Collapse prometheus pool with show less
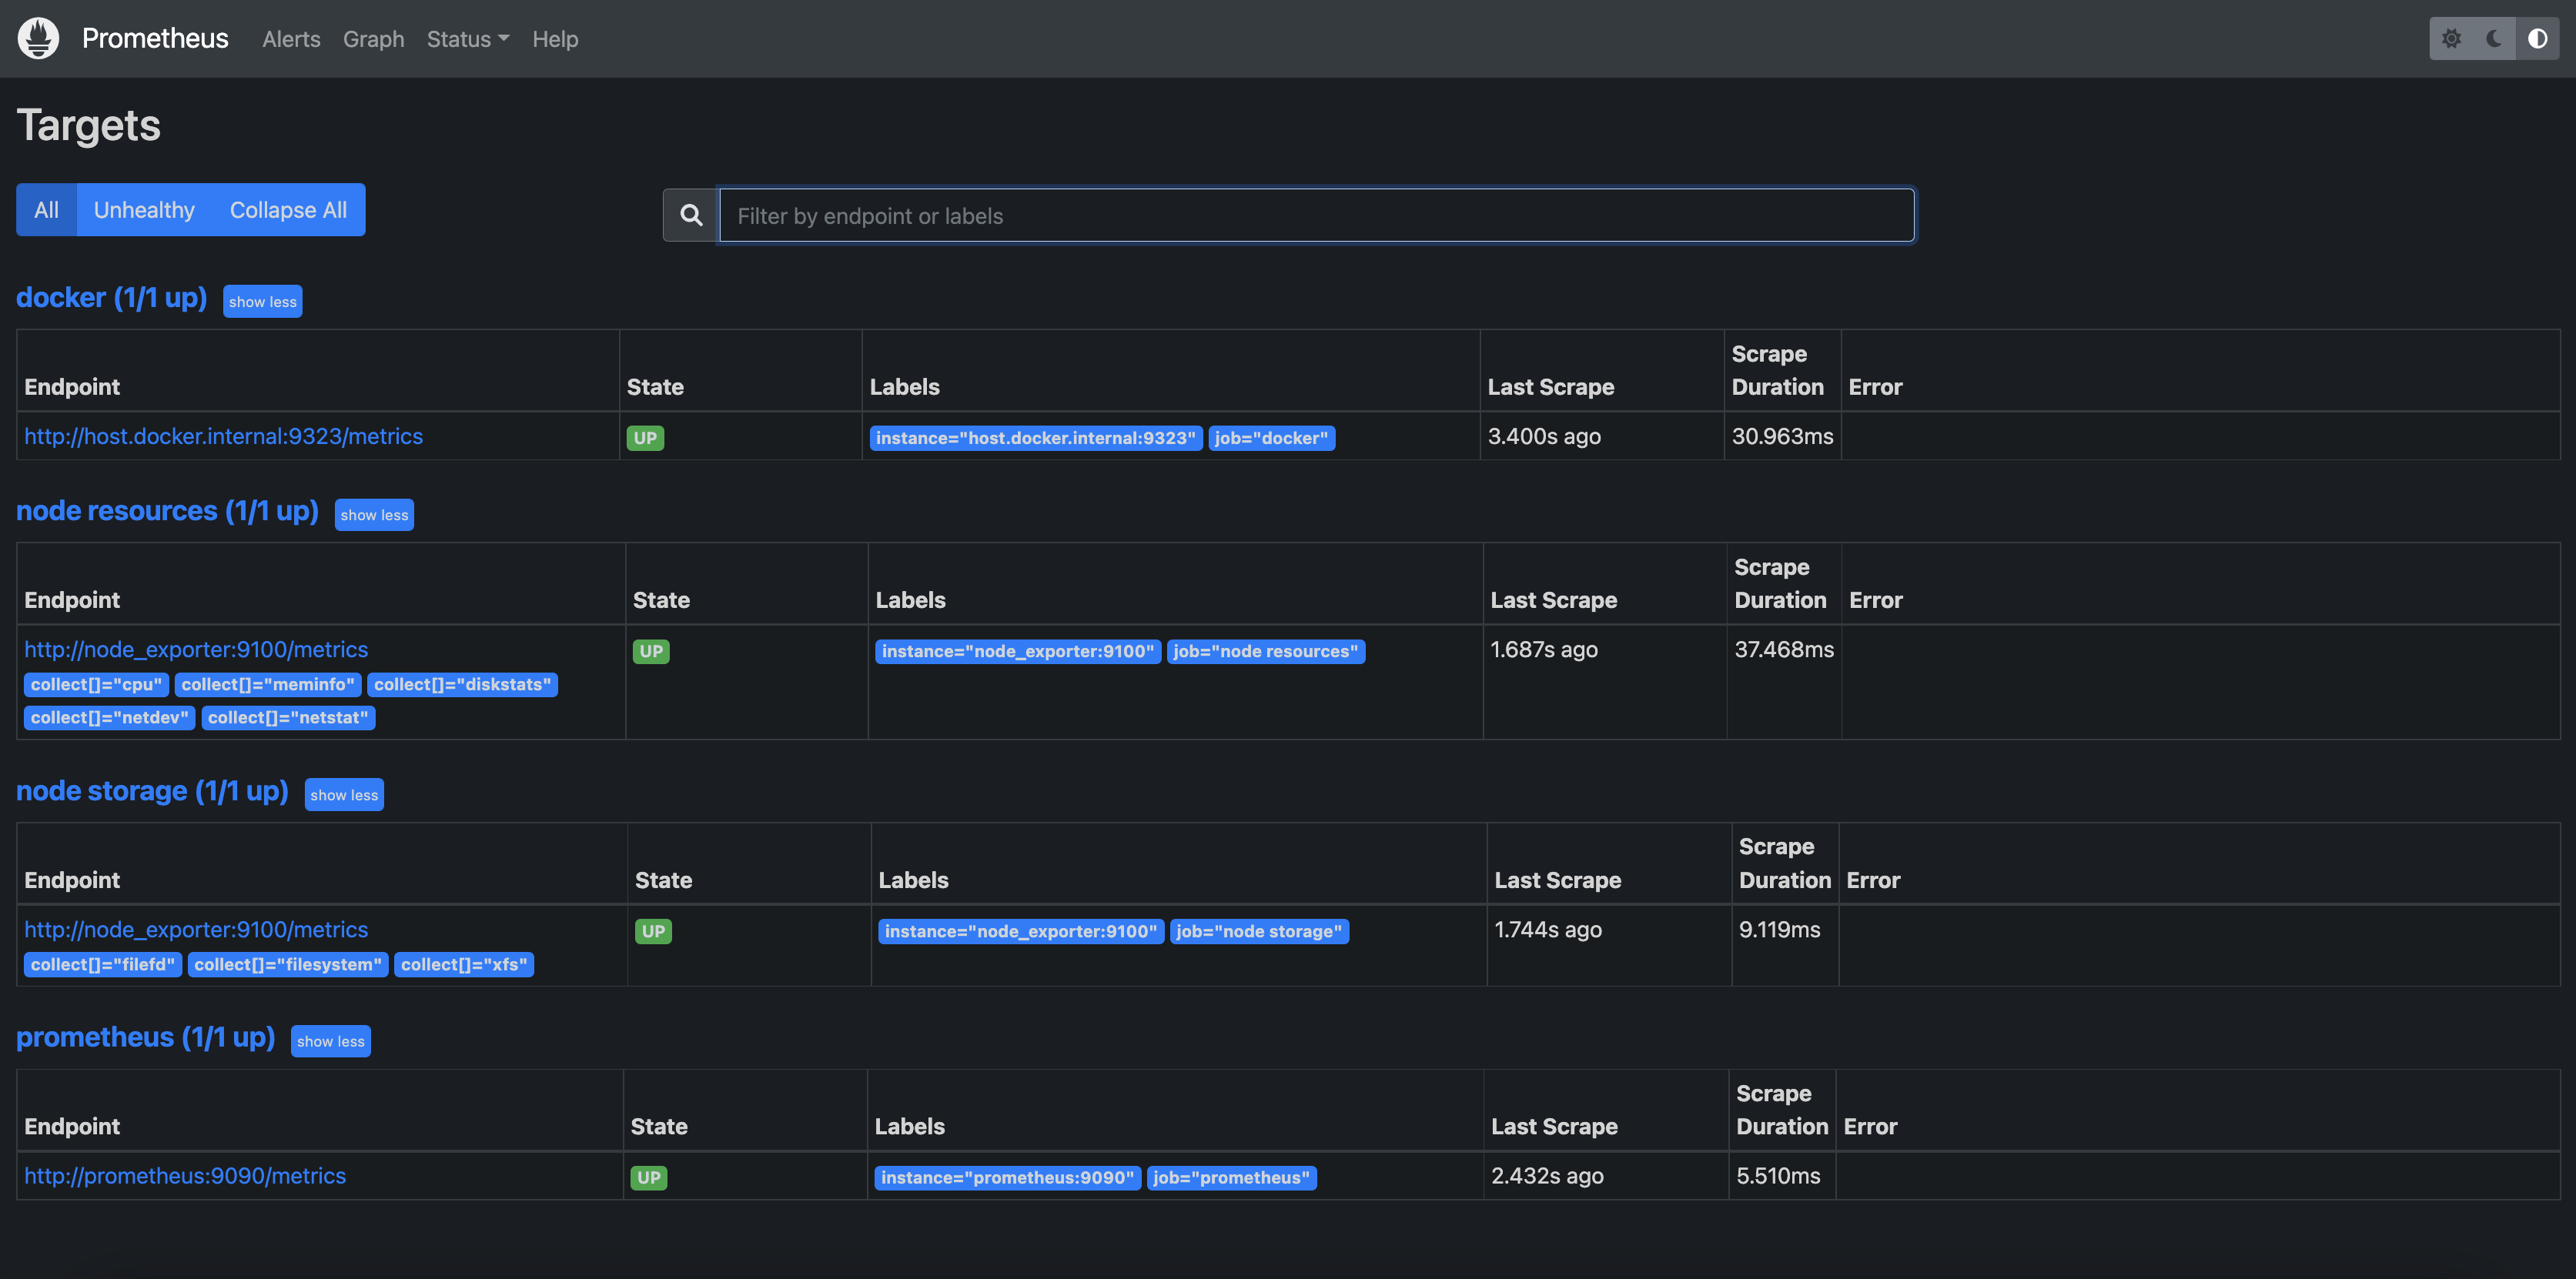Viewport: 2576px width, 1279px height. pos(330,1041)
